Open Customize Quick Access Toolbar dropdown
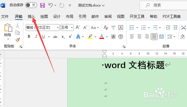Screen dimensions: 187x107 coord(70,5)
